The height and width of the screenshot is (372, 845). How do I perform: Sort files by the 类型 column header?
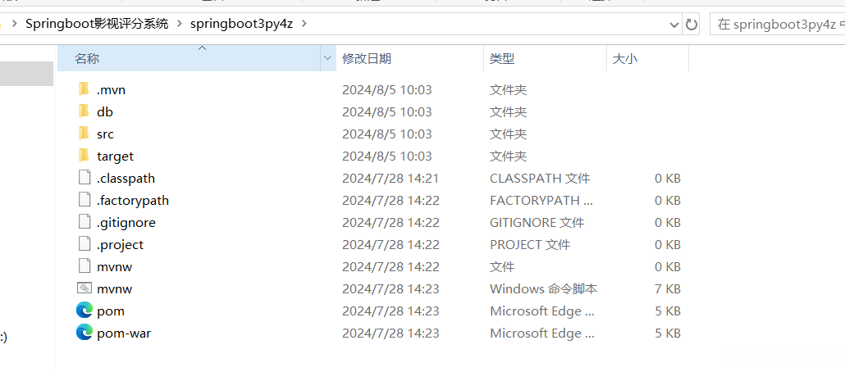(x=502, y=58)
